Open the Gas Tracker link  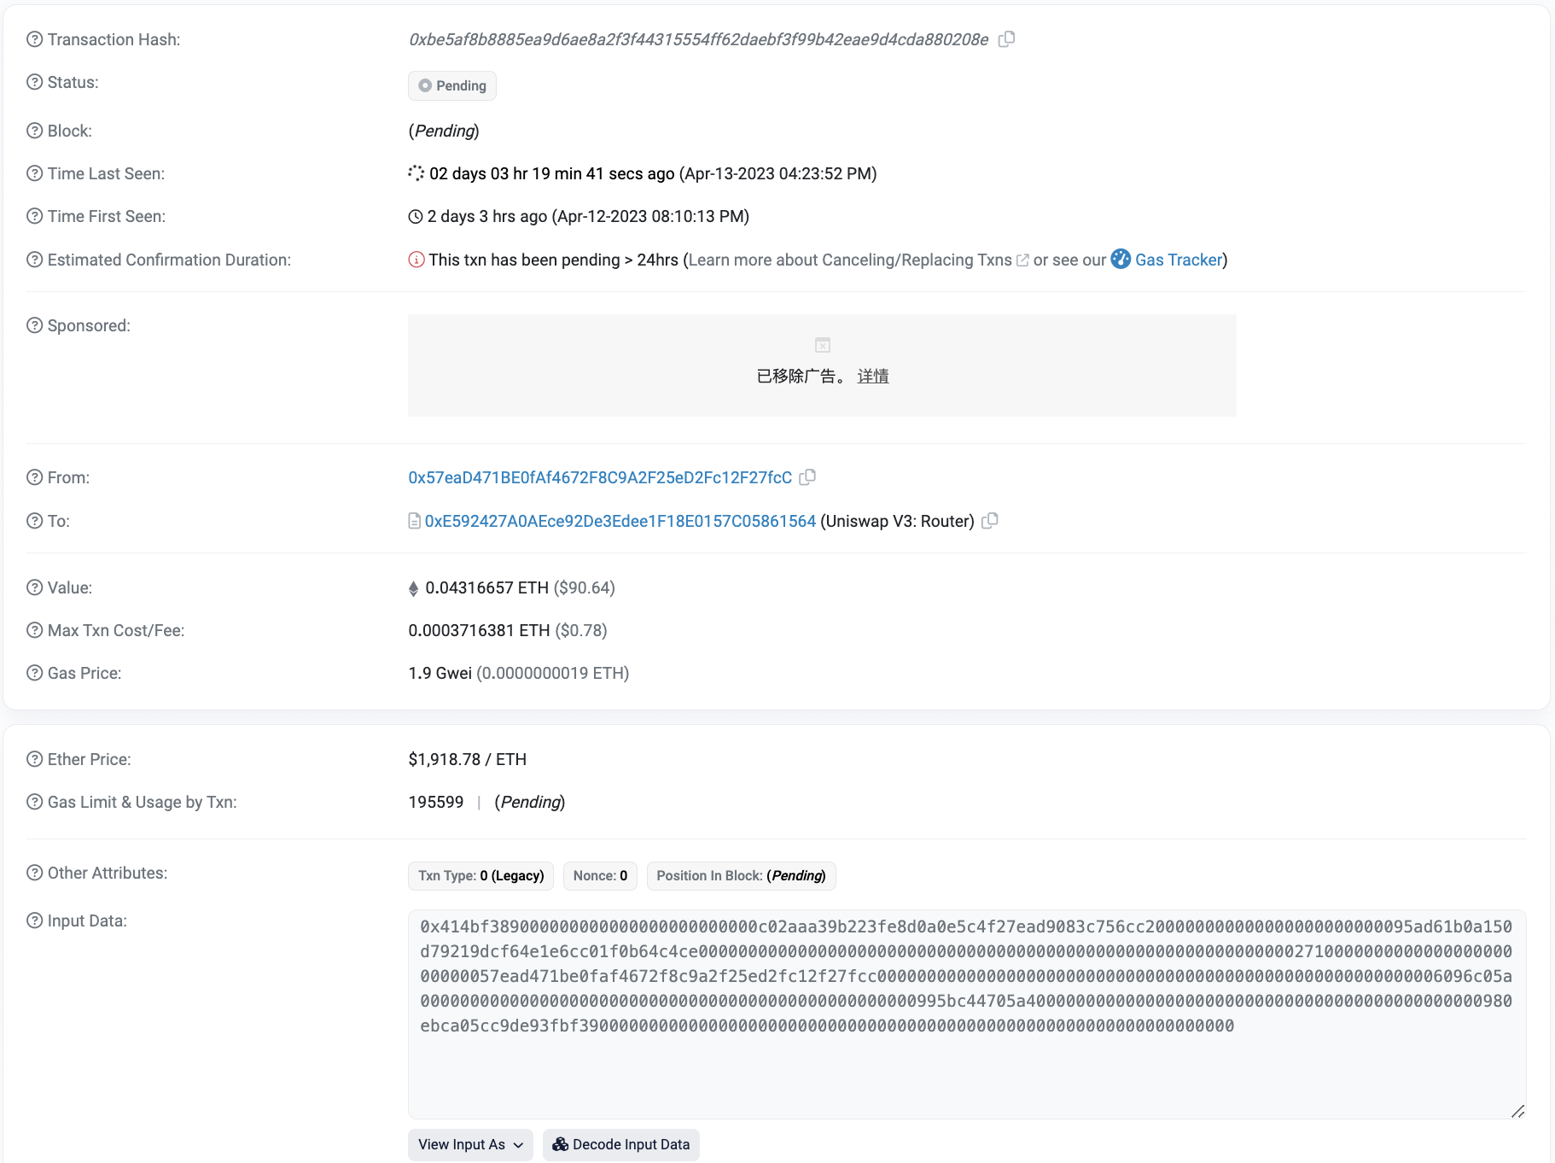tap(1179, 260)
